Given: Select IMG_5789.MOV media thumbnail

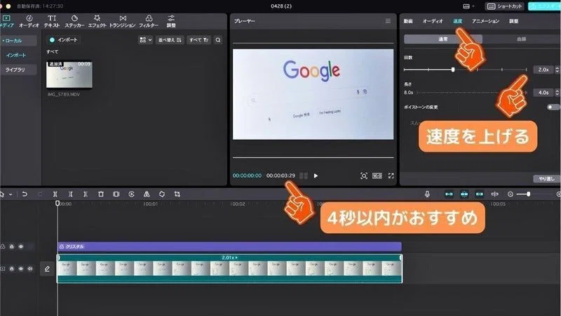Looking at the screenshot, I should click(69, 74).
